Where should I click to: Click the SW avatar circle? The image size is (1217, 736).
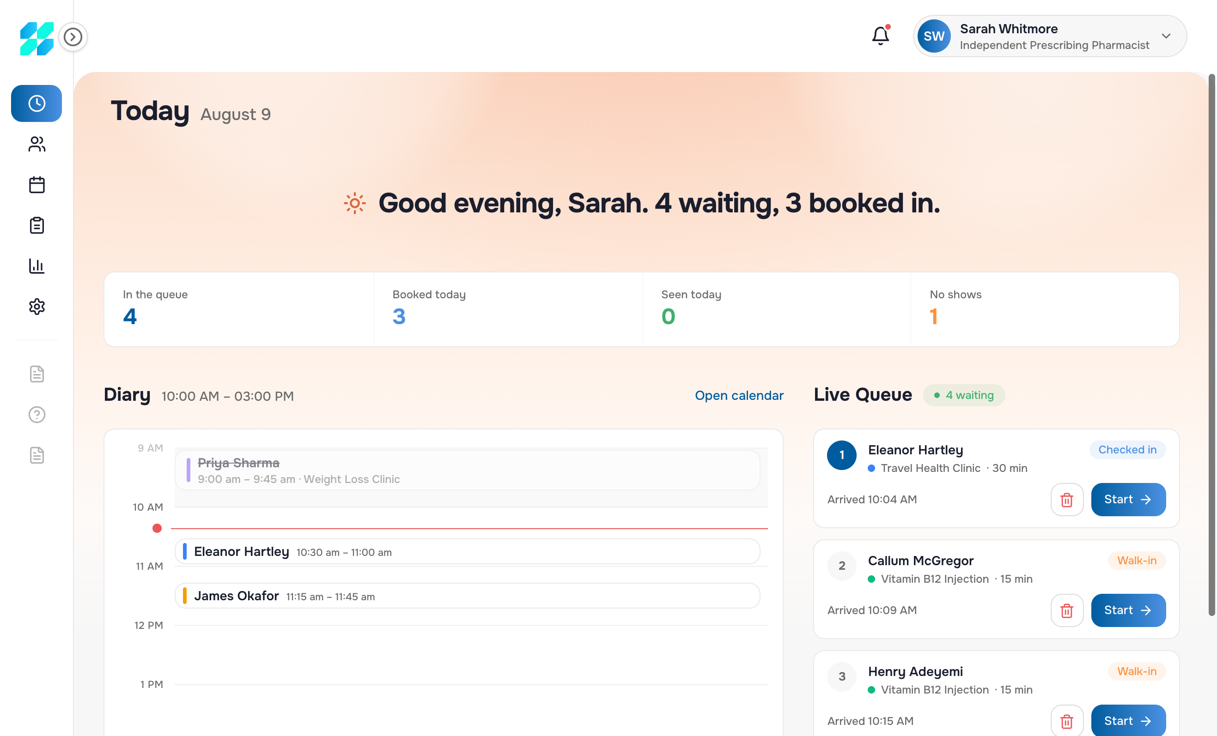(933, 36)
